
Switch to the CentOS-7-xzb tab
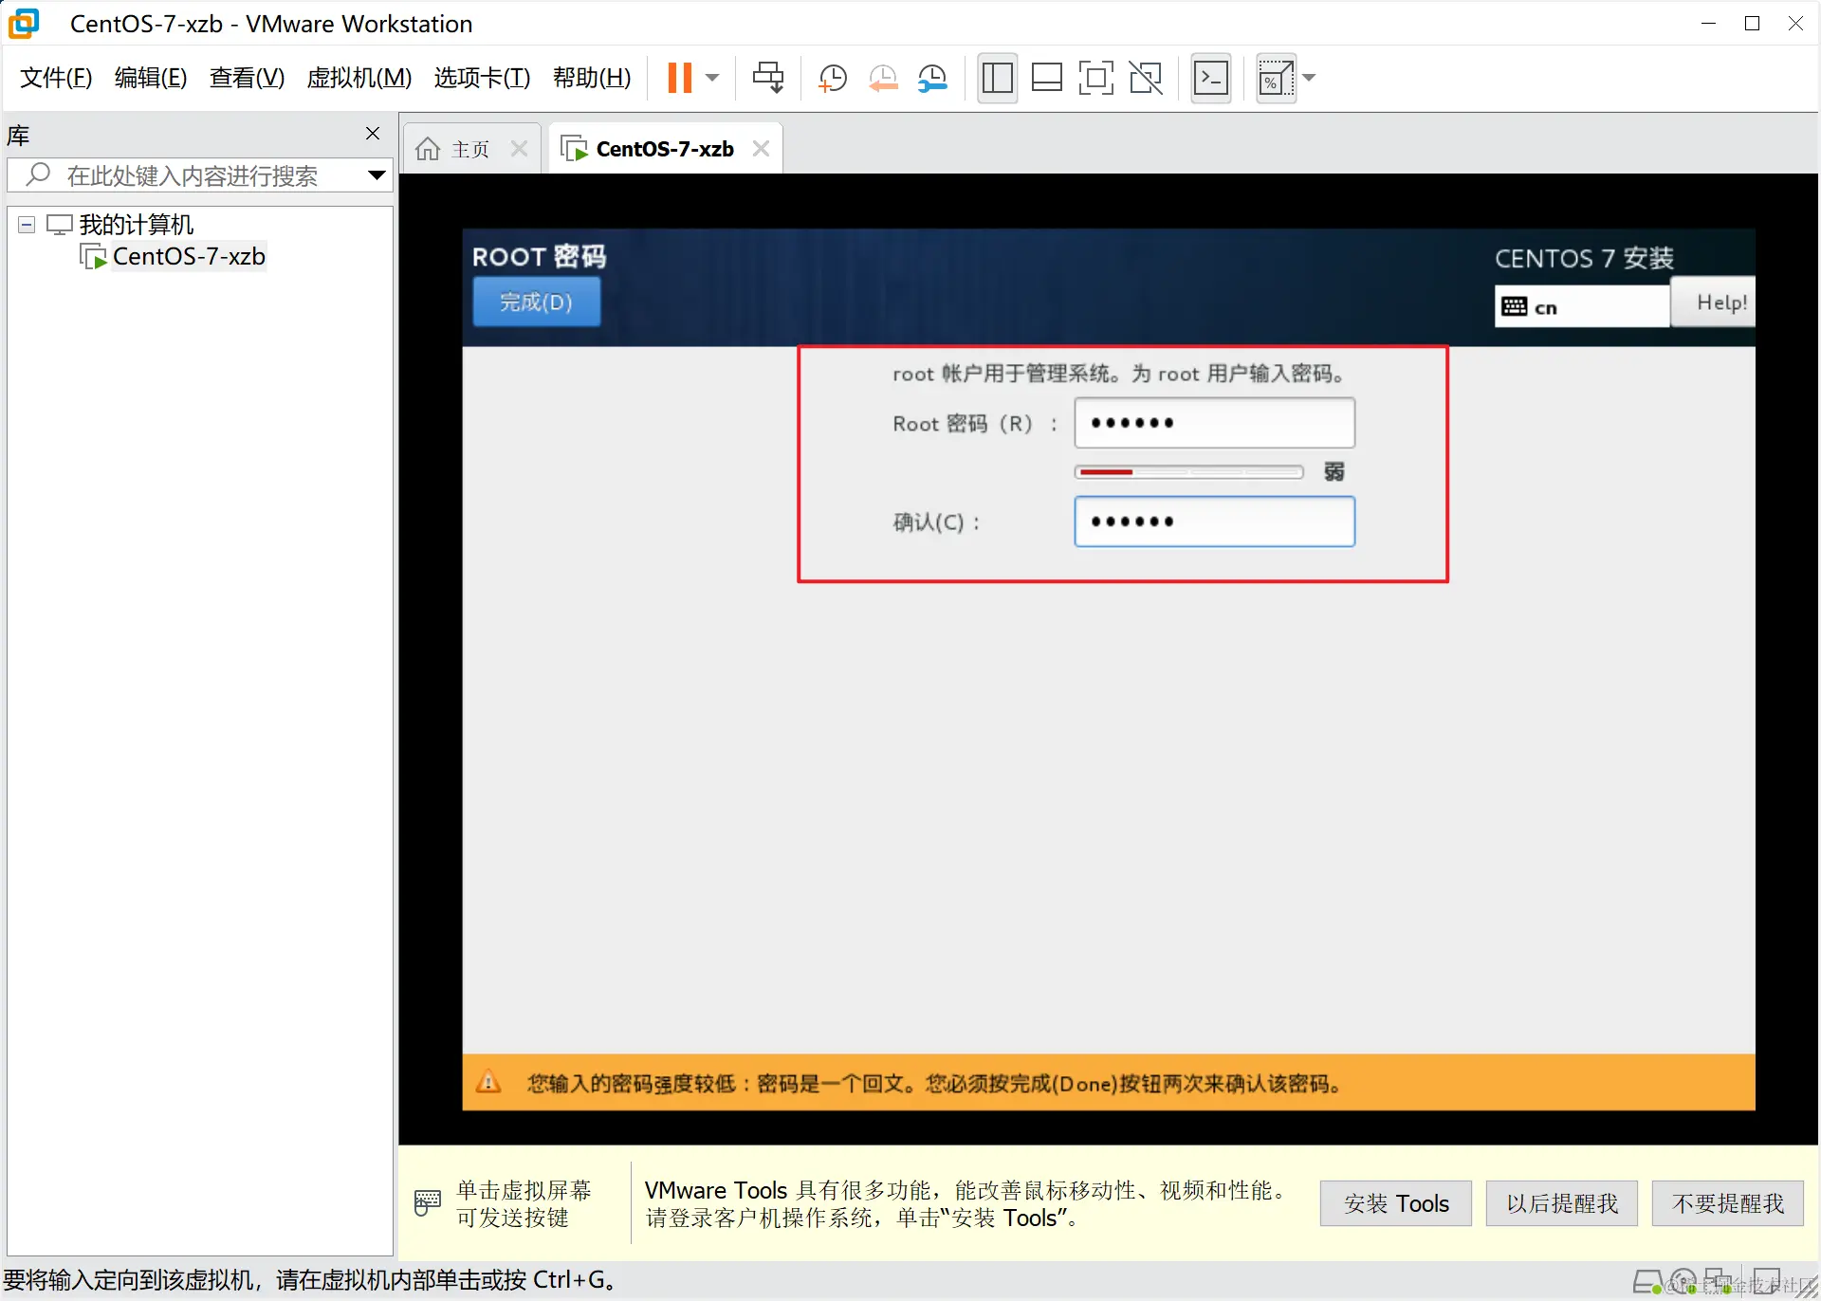tap(665, 149)
